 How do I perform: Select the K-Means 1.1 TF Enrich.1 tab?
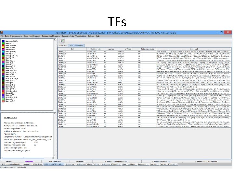(x=54, y=164)
